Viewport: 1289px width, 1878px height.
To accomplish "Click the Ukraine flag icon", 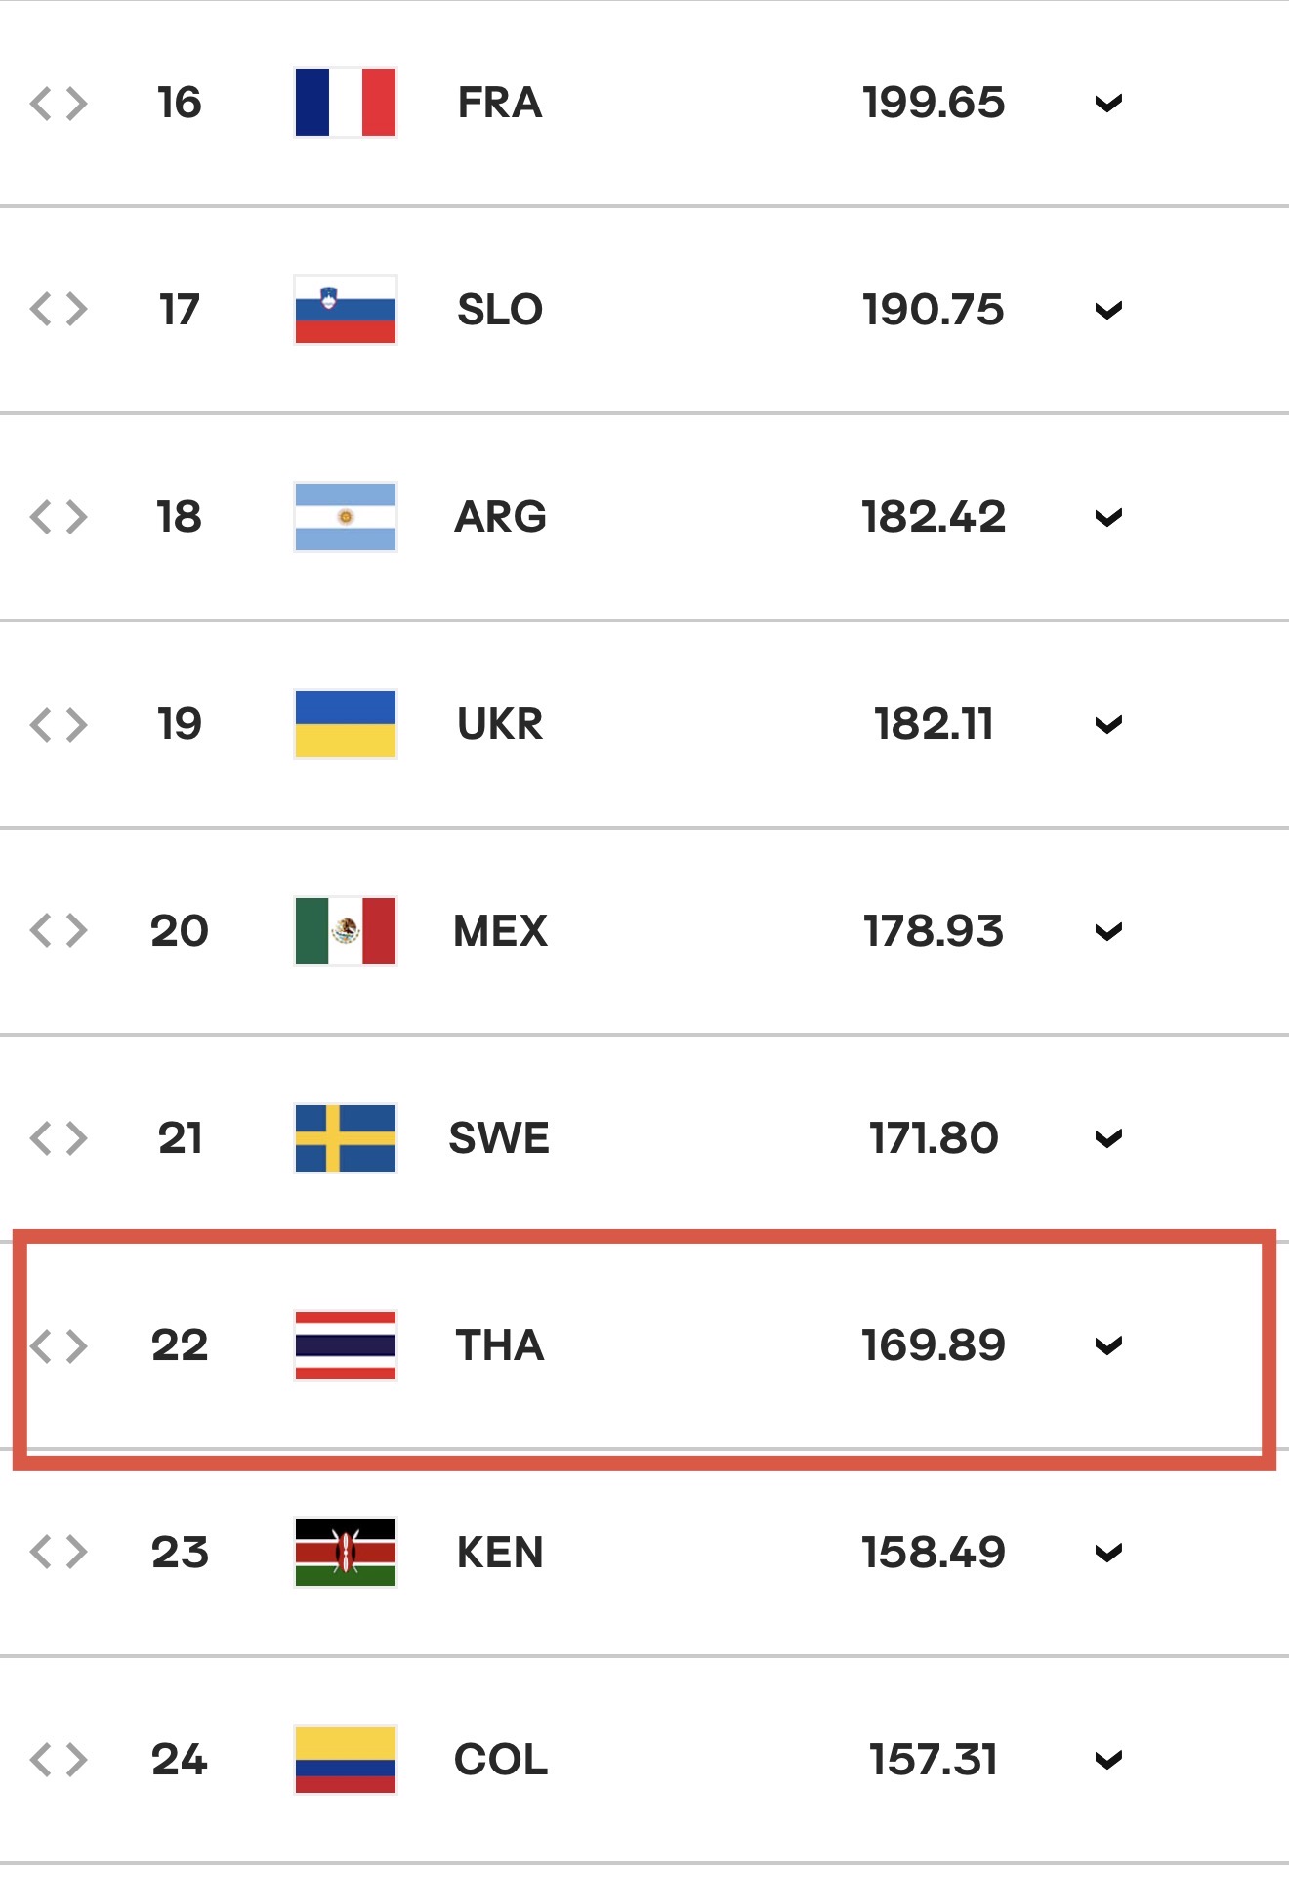I will (346, 724).
